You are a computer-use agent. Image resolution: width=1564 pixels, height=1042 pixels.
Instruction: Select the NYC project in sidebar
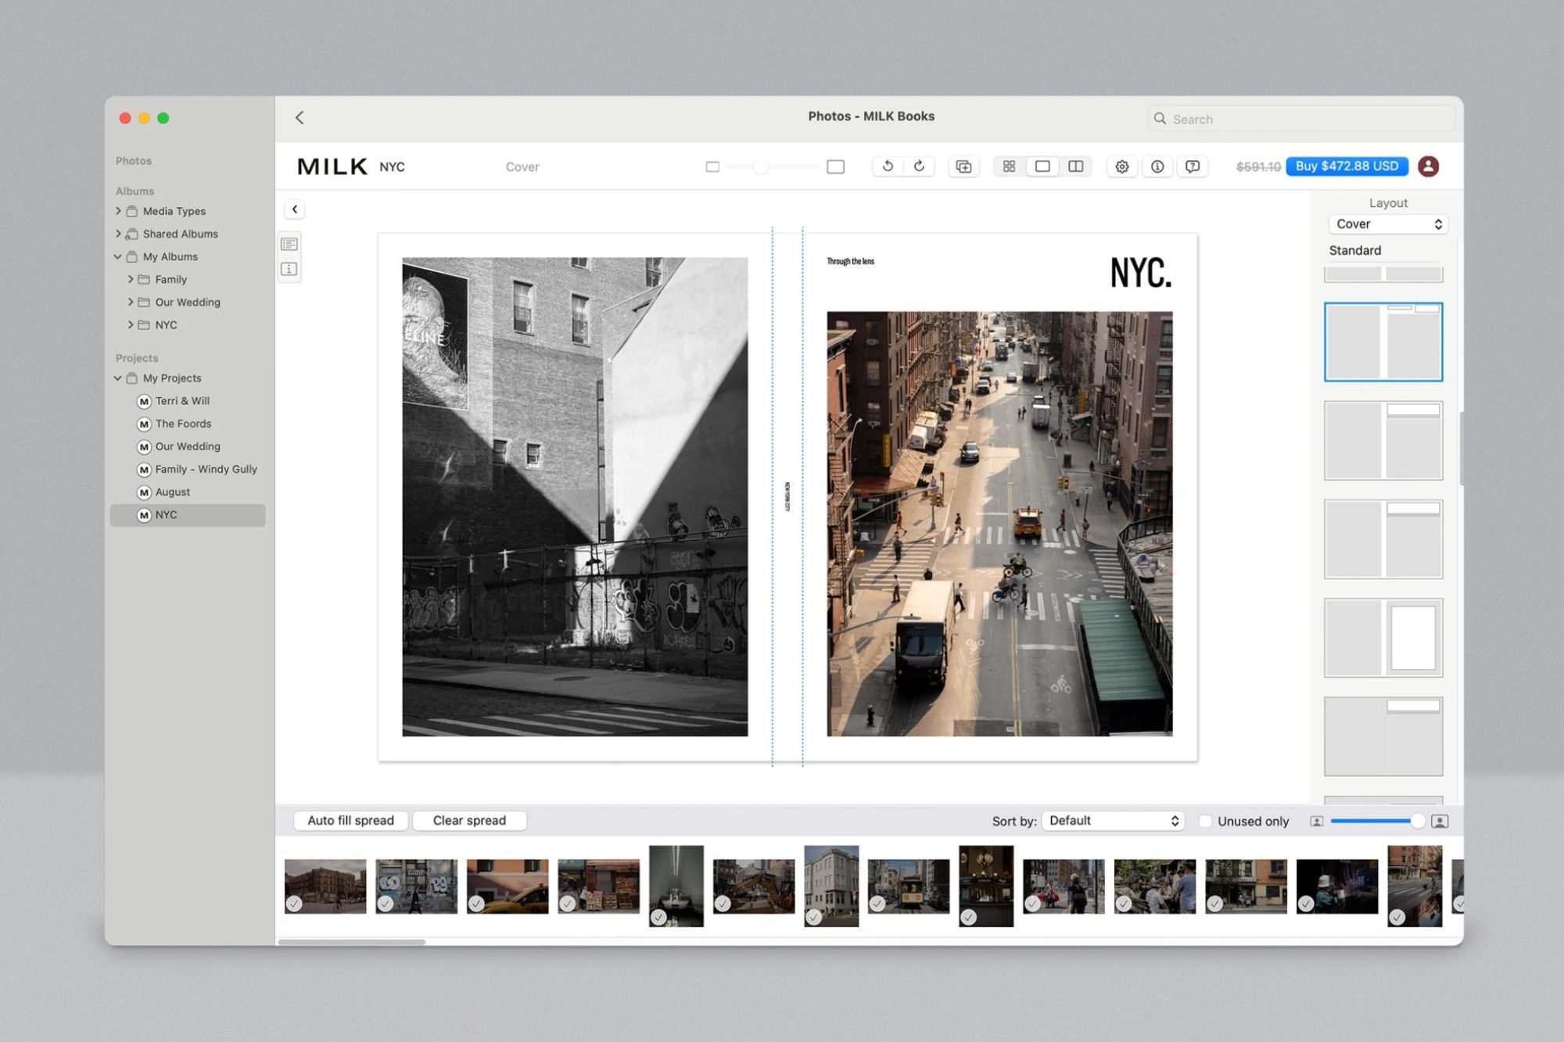click(167, 514)
